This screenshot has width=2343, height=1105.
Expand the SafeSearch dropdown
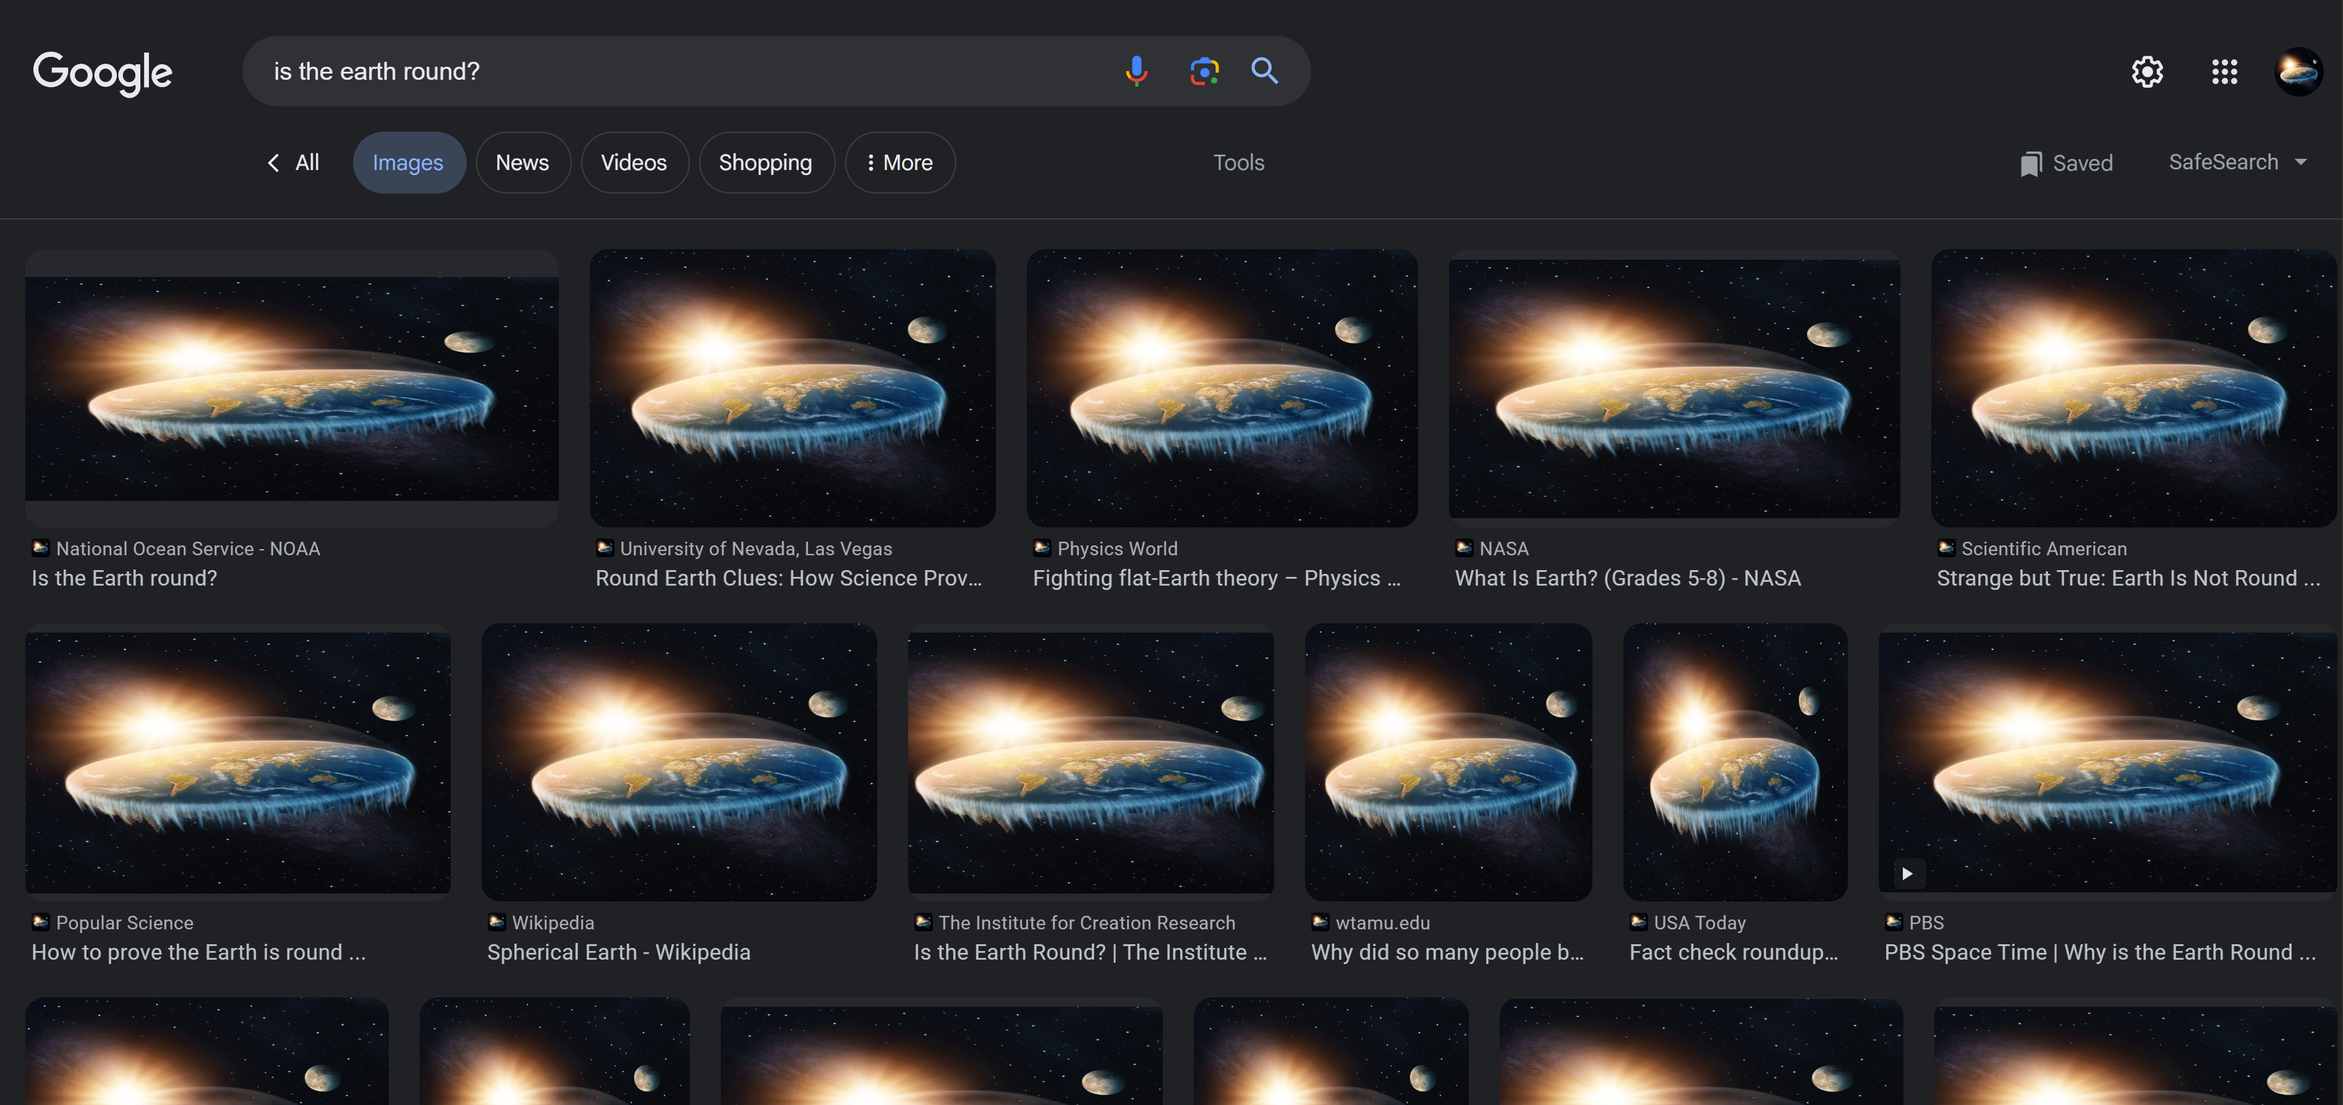click(x=2237, y=163)
